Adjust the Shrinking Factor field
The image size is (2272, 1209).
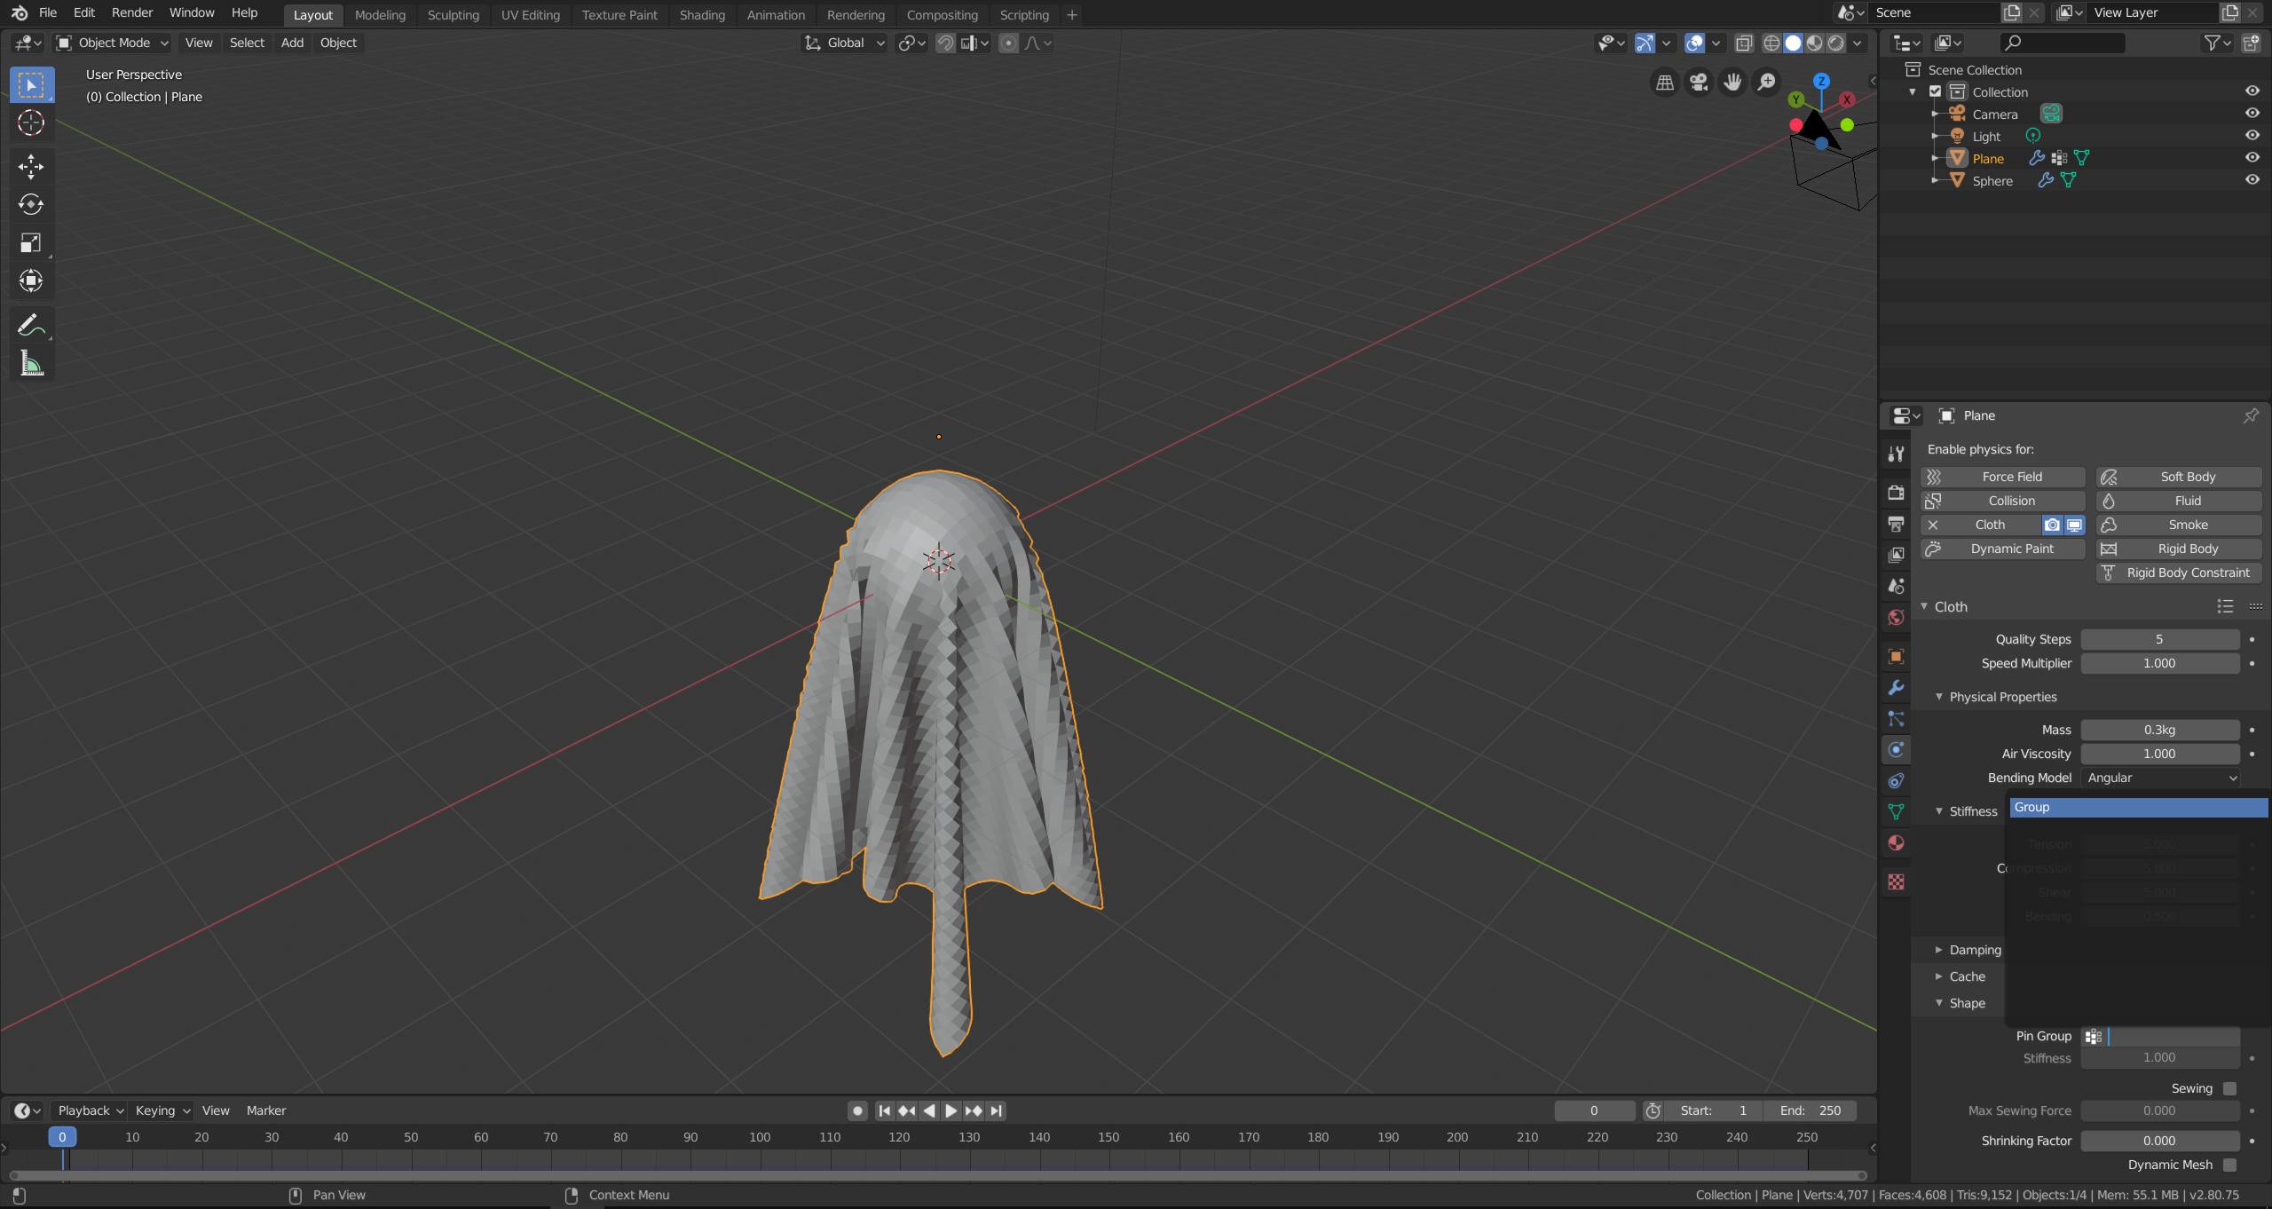click(x=2160, y=1141)
